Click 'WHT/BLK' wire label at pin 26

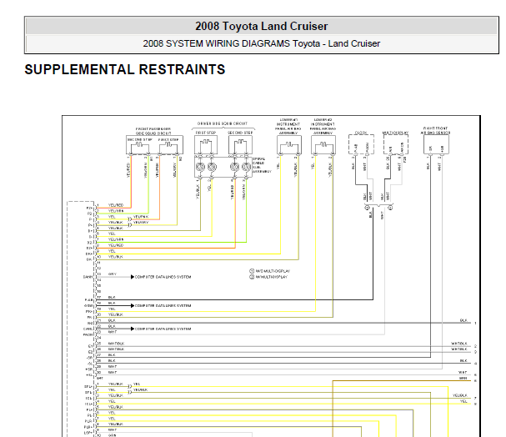click(116, 349)
